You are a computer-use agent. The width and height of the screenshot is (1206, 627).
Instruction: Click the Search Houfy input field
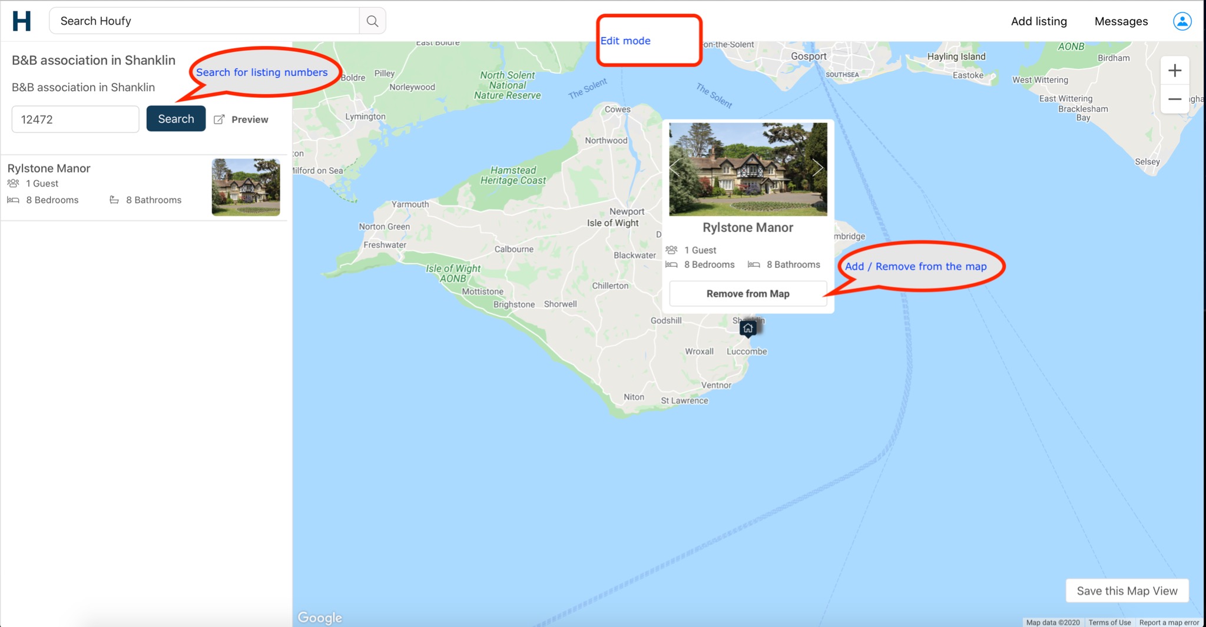204,21
